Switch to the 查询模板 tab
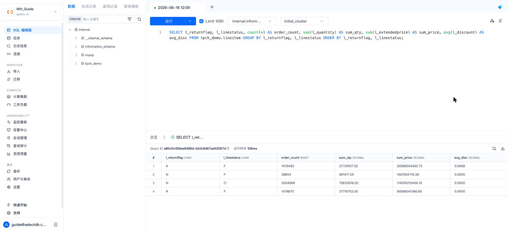Viewport: 508px width, 232px height. pyautogui.click(x=131, y=6)
